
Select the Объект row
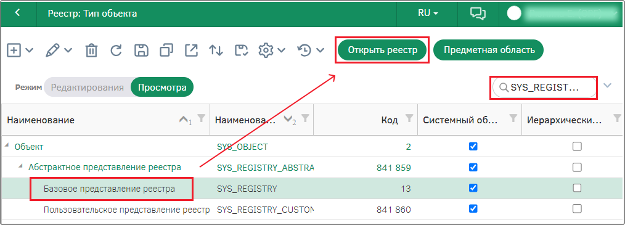pyautogui.click(x=312, y=147)
